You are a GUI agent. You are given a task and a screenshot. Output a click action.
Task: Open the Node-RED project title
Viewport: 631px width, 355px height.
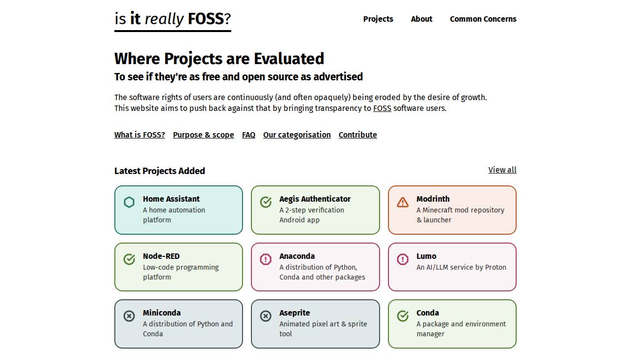coord(161,256)
